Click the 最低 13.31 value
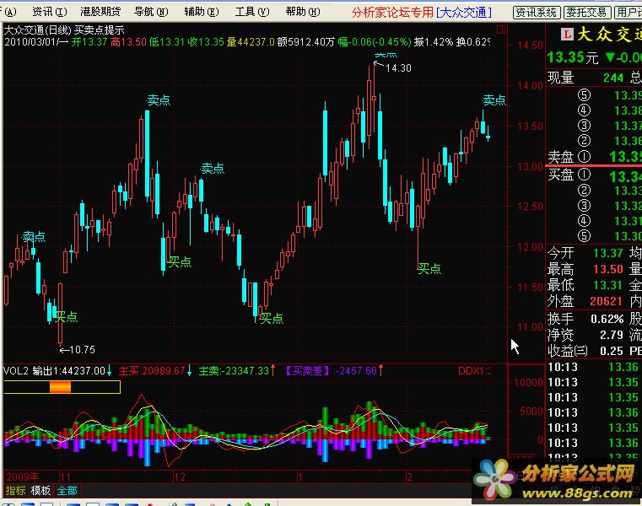The image size is (642, 506). coord(607,285)
